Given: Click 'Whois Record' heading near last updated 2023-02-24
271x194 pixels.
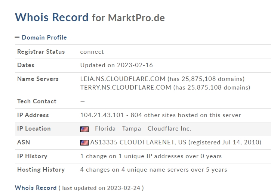Looking at the screenshot, I should pos(36,188).
